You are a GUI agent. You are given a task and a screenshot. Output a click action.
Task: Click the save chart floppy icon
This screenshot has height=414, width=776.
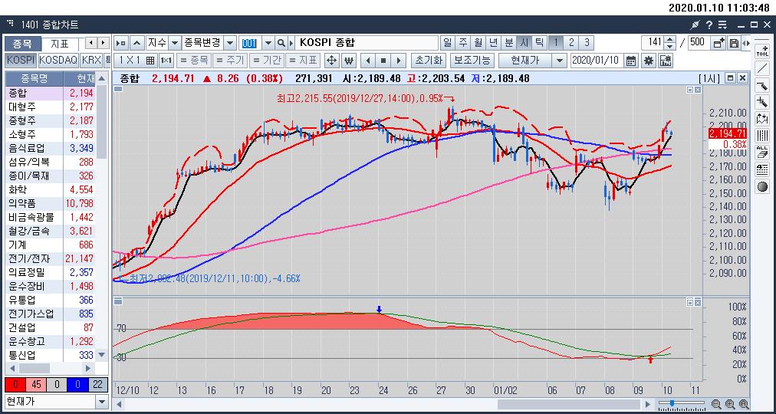733,42
